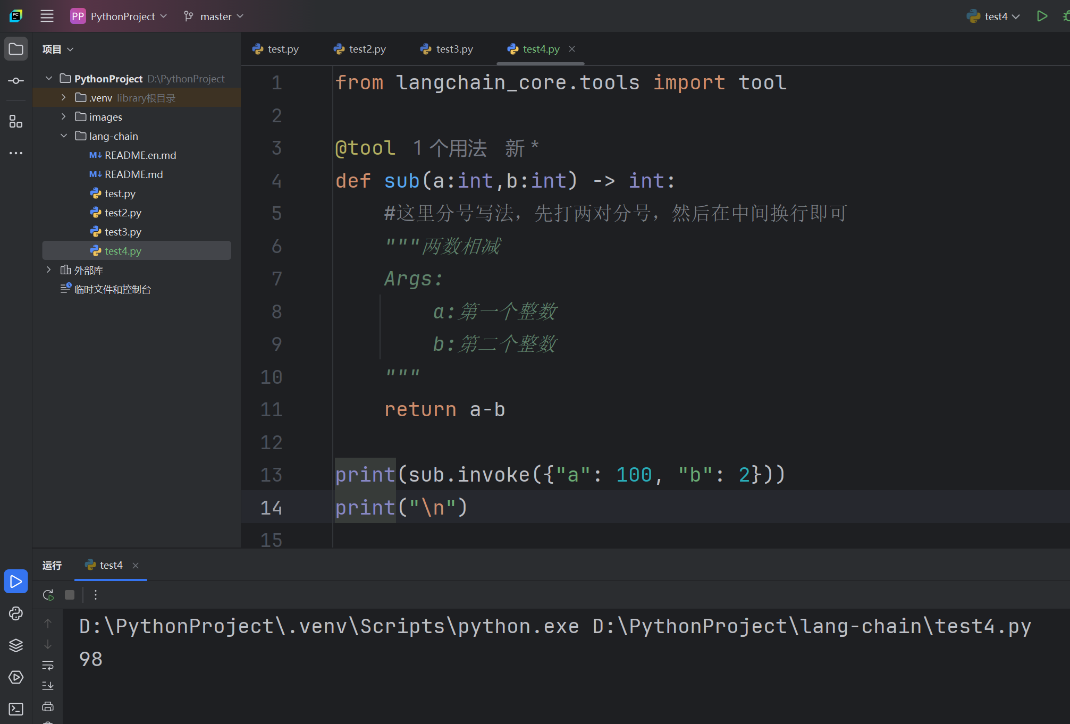Run test4 with the green play button
The image size is (1070, 724).
(1042, 16)
